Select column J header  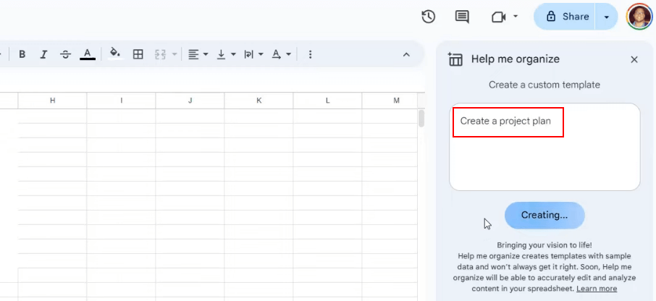pos(190,101)
